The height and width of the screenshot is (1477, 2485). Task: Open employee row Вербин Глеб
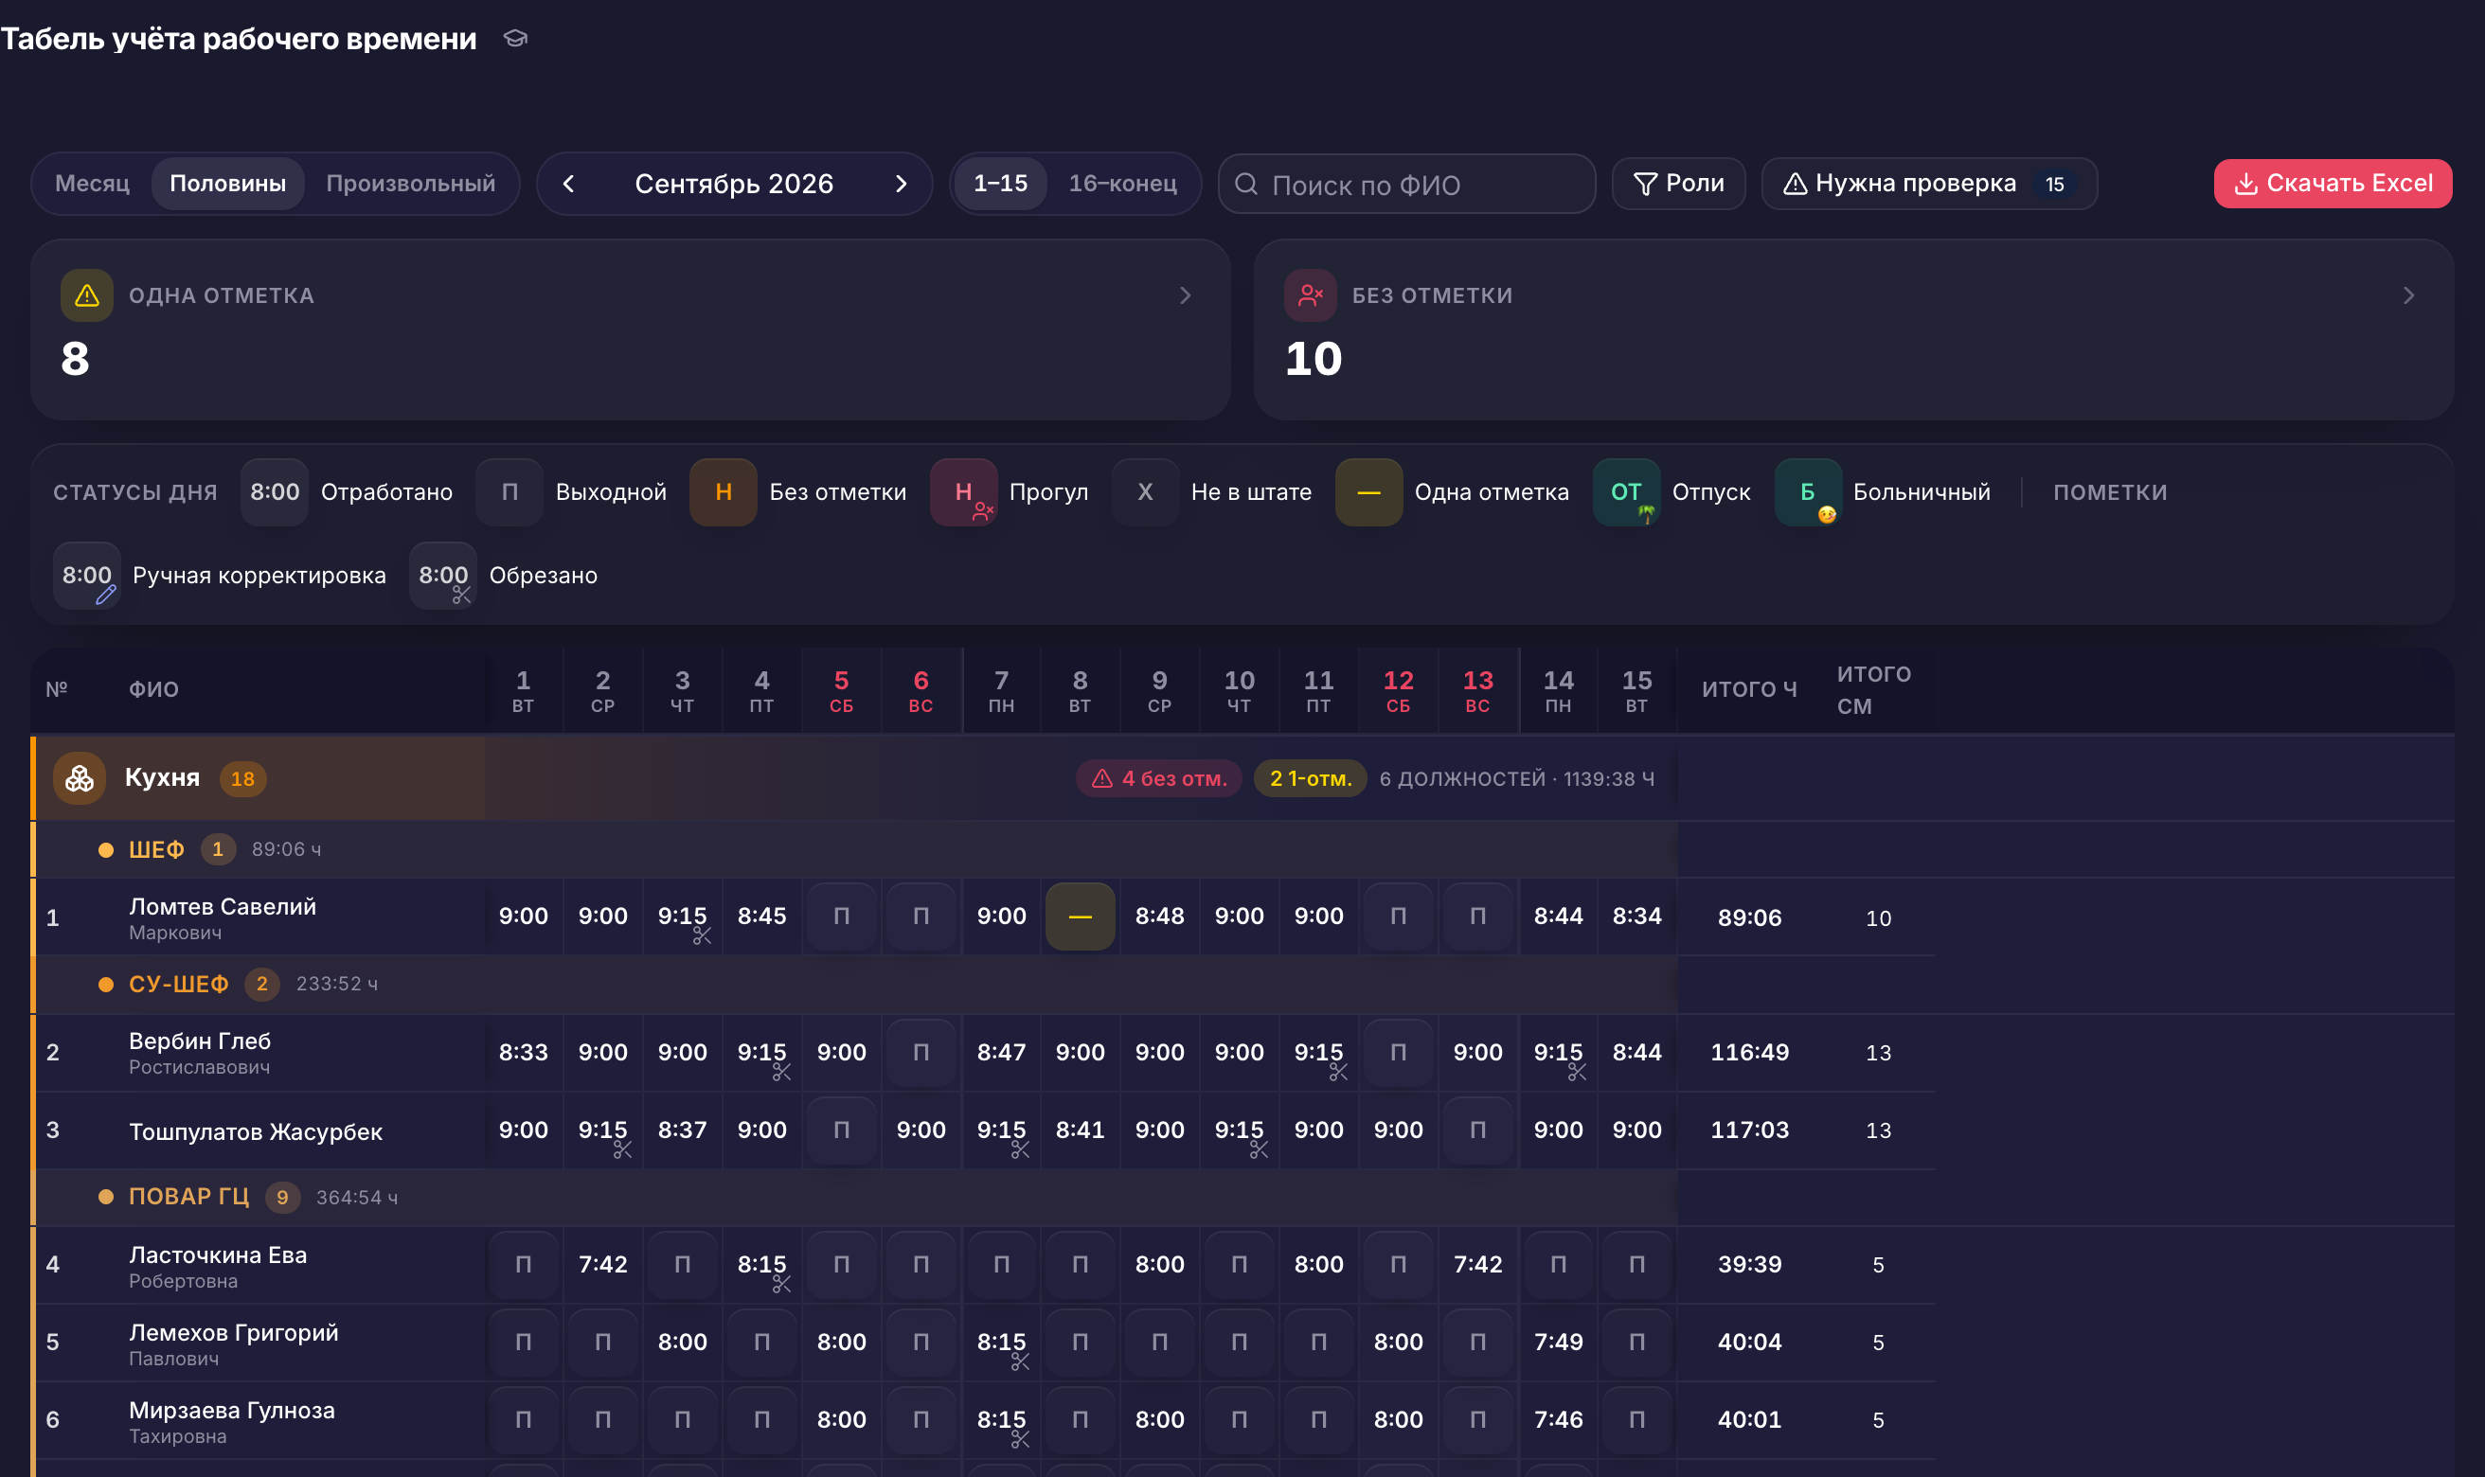[983, 1053]
